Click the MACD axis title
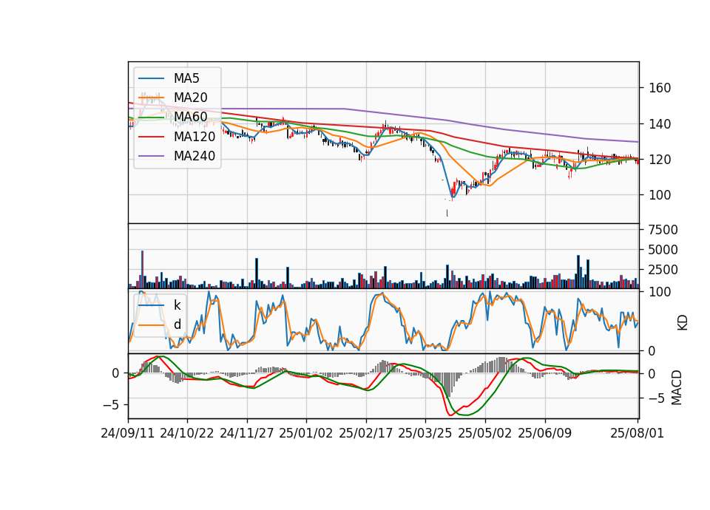This screenshot has height=510, width=710. click(x=676, y=387)
